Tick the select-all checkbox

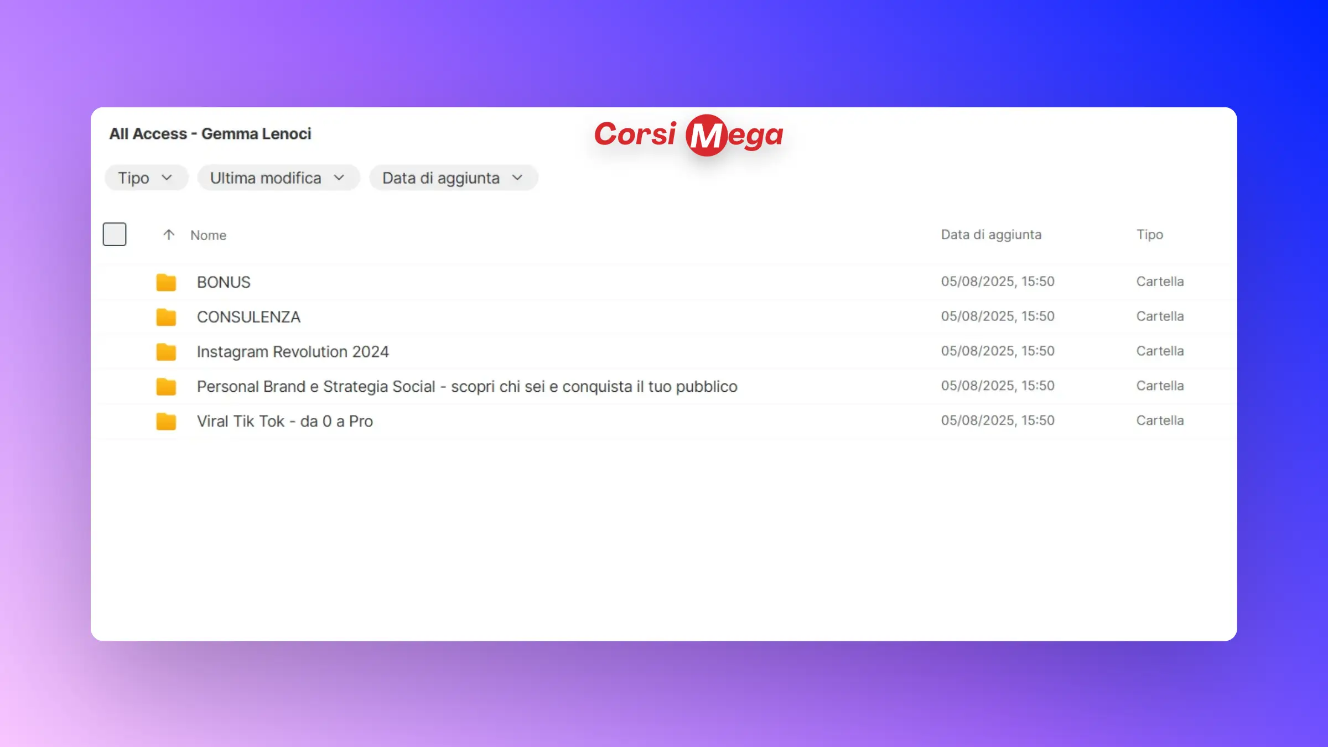tap(115, 234)
